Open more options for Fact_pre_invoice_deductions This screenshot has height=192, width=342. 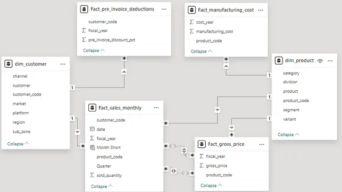click(164, 9)
